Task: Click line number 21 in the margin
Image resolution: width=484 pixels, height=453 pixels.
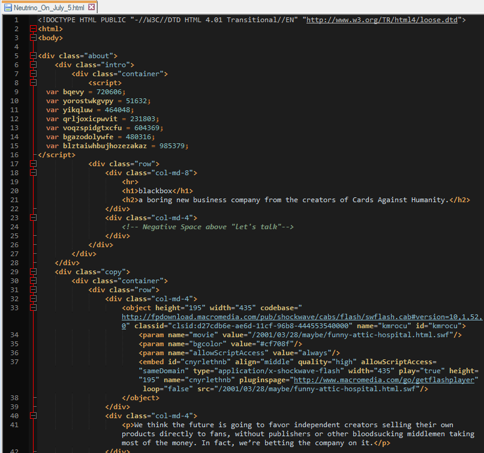Action: (x=15, y=191)
